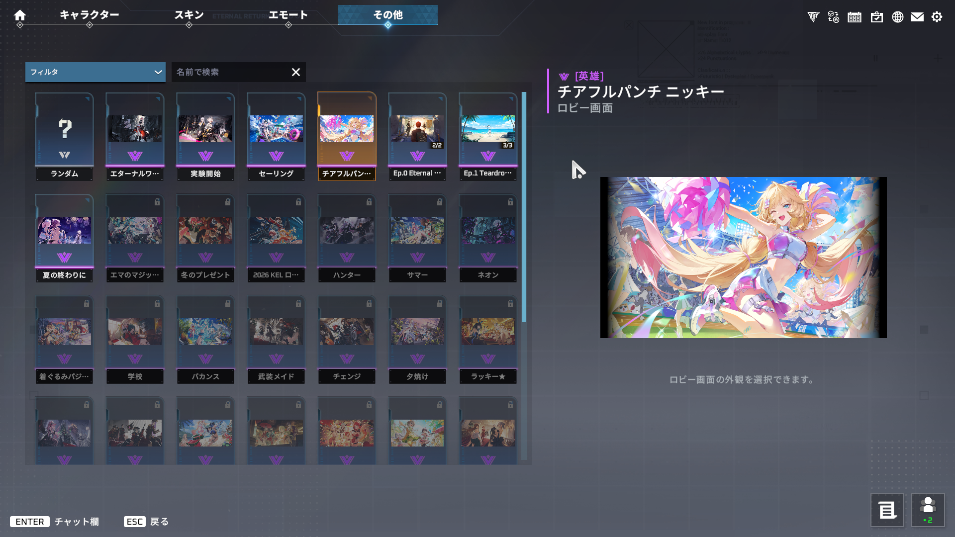Expand the フィルタ dropdown
This screenshot has width=955, height=537.
click(95, 72)
